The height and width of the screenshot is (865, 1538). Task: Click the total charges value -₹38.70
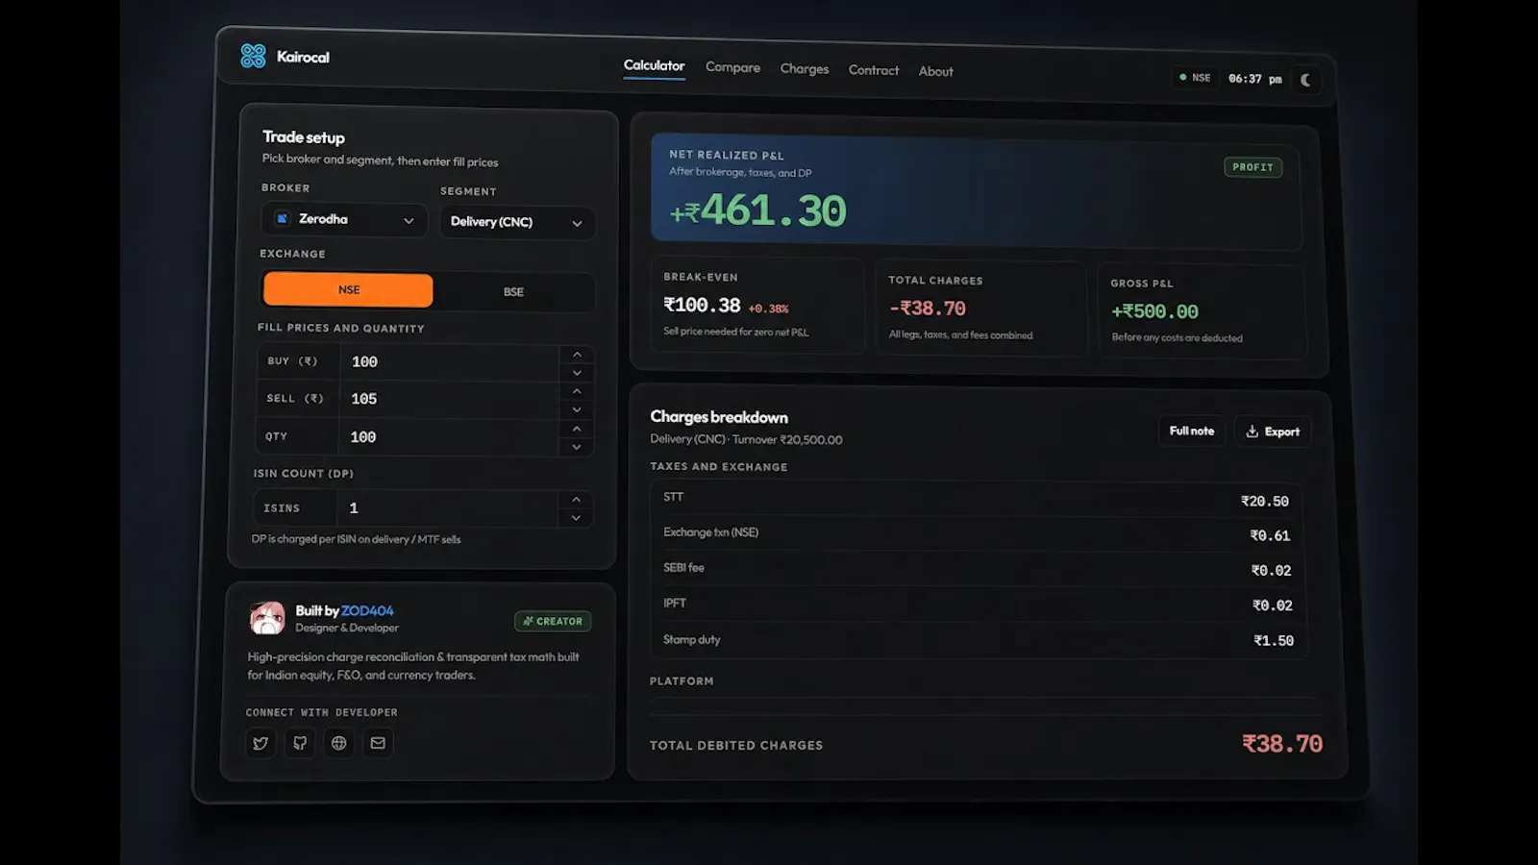(928, 309)
